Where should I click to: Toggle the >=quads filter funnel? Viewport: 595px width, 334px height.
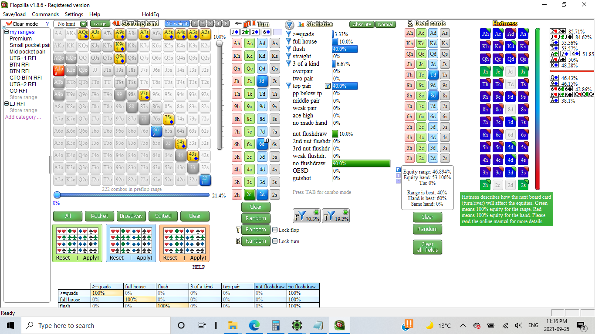point(288,34)
